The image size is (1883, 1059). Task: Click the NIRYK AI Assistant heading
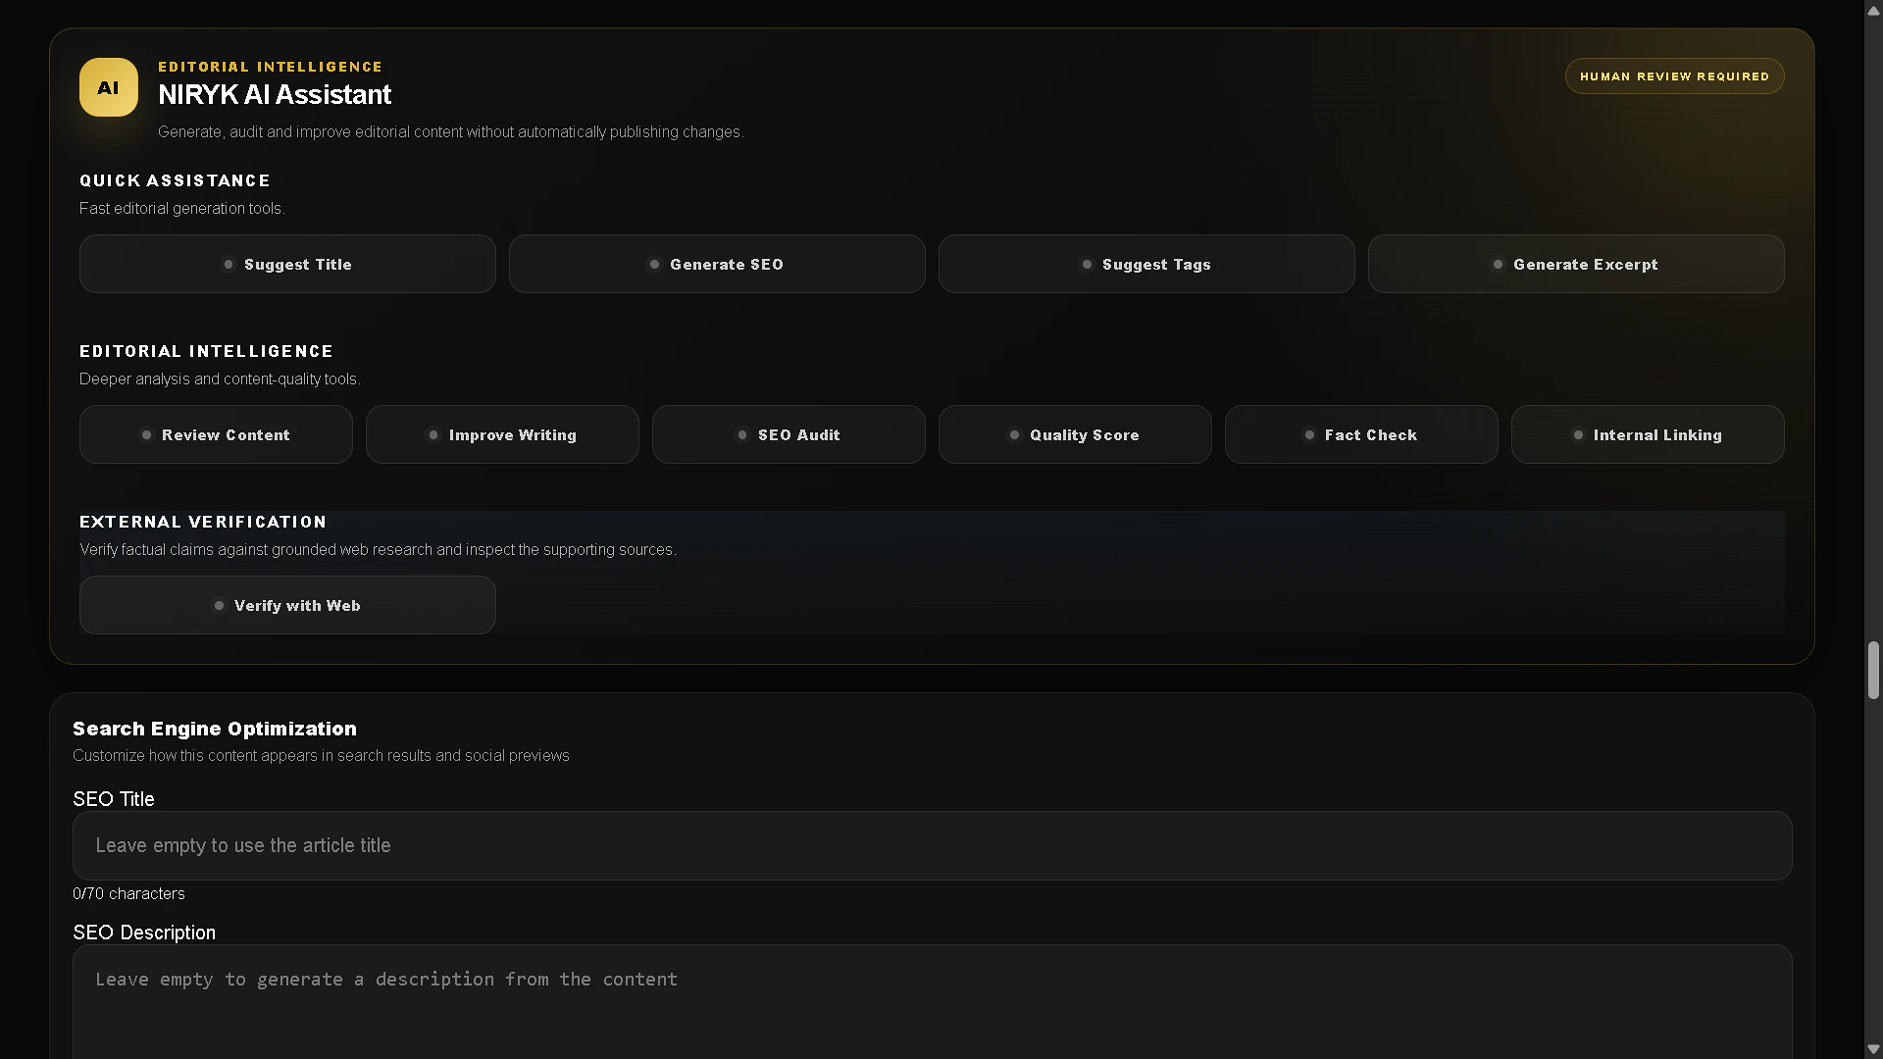click(x=275, y=94)
